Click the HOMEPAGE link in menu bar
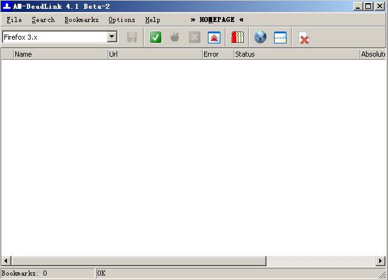Viewport: 388px width, 280px height. pyautogui.click(x=217, y=20)
